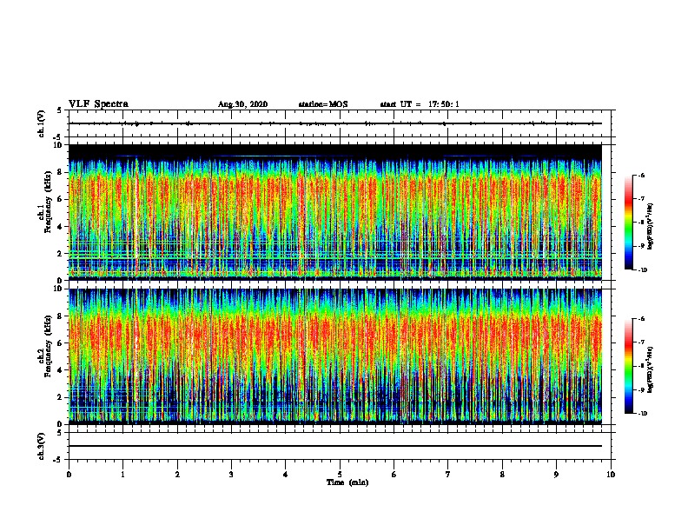The width and height of the screenshot is (688, 532).
Task: Click the '-10' label on ch.1 color bar
Action: [642, 270]
